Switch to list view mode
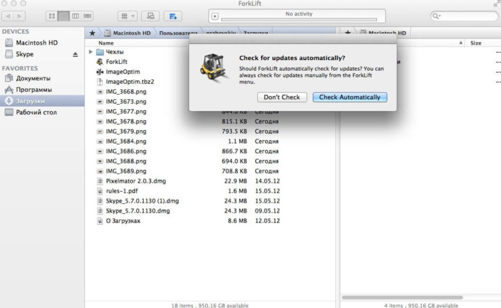The image size is (501, 308). pyautogui.click(x=63, y=16)
